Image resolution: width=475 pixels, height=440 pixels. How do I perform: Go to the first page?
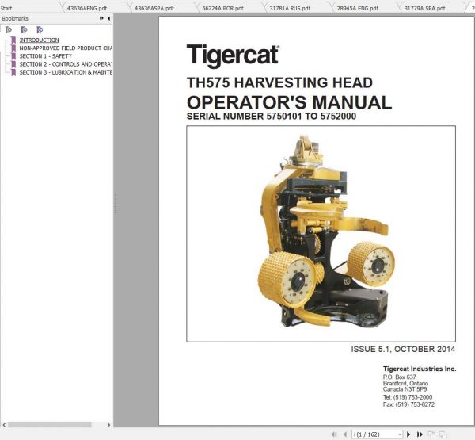(x=335, y=434)
